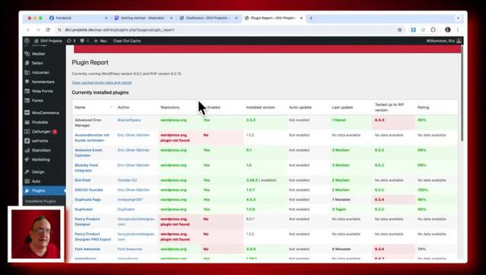Open the BracketSpace author link

[129, 120]
